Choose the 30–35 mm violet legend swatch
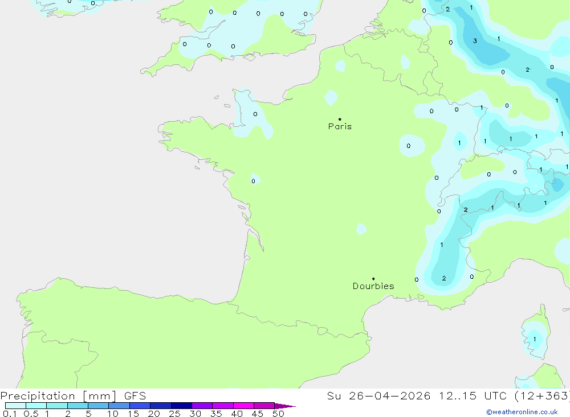 click(x=202, y=406)
